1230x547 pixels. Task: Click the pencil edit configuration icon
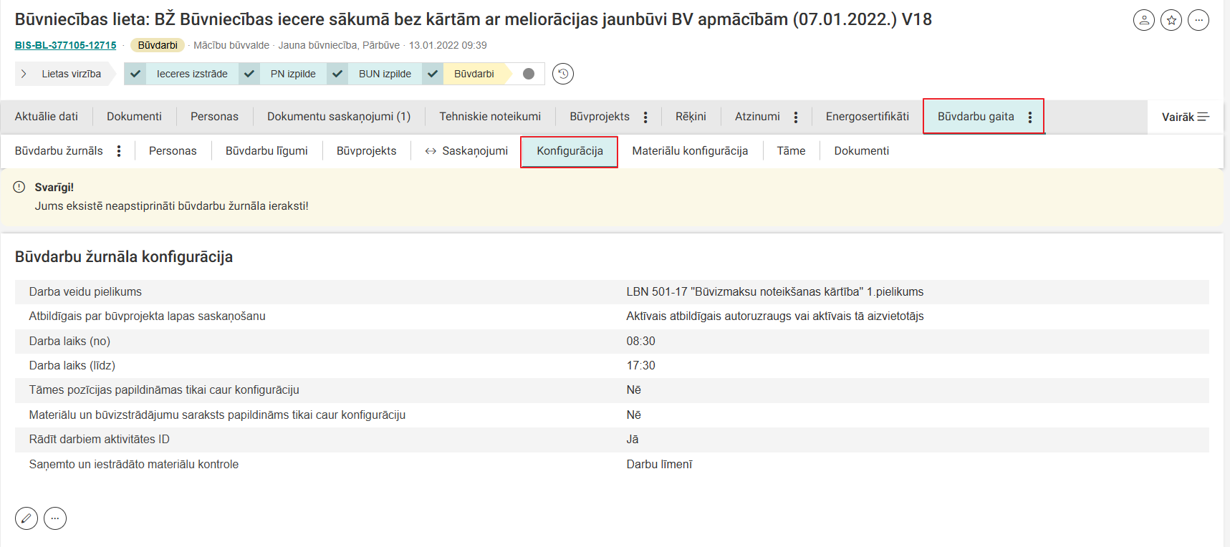(x=27, y=518)
